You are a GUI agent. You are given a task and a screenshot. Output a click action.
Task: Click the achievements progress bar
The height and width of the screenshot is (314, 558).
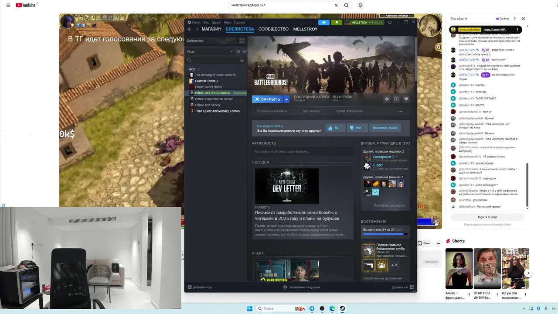(x=385, y=234)
